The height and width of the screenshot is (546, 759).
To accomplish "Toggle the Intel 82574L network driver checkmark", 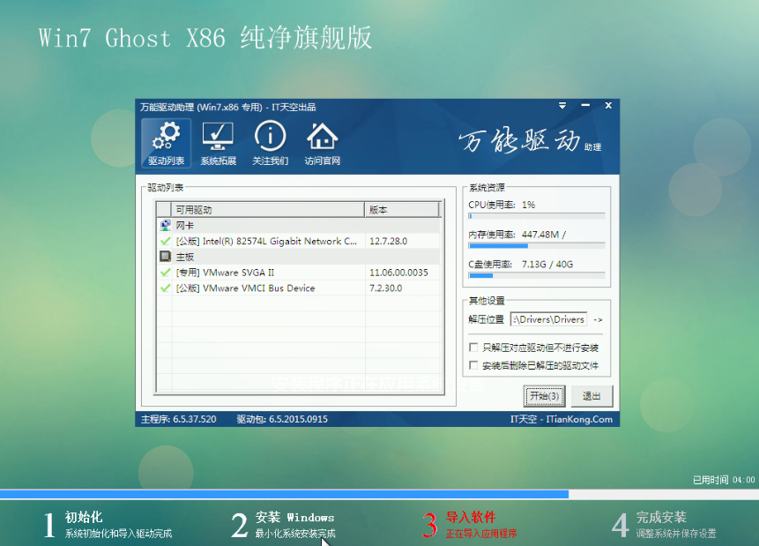I will (x=166, y=241).
